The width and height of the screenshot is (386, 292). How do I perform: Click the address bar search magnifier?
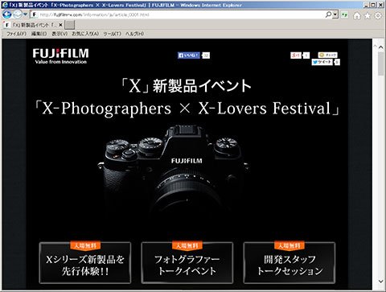pyautogui.click(x=328, y=14)
